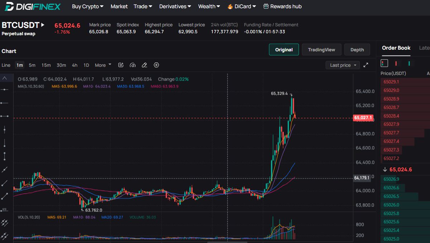Select the Original chart style button
430x243 pixels.
[284, 50]
